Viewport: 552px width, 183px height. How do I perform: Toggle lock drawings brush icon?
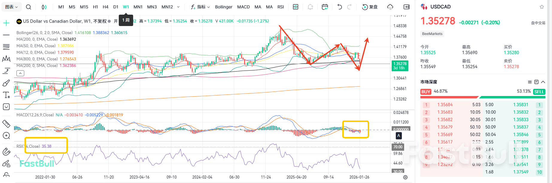point(6,164)
